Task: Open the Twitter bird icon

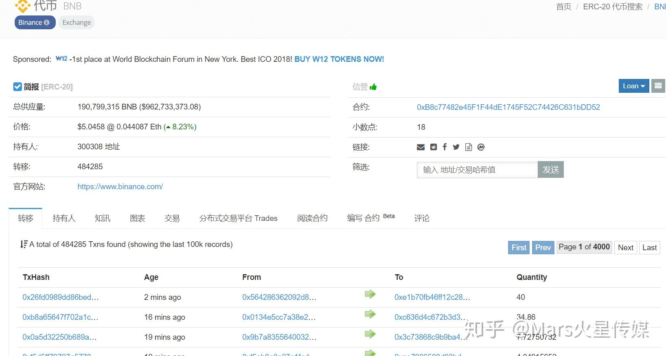Action: pyautogui.click(x=456, y=147)
